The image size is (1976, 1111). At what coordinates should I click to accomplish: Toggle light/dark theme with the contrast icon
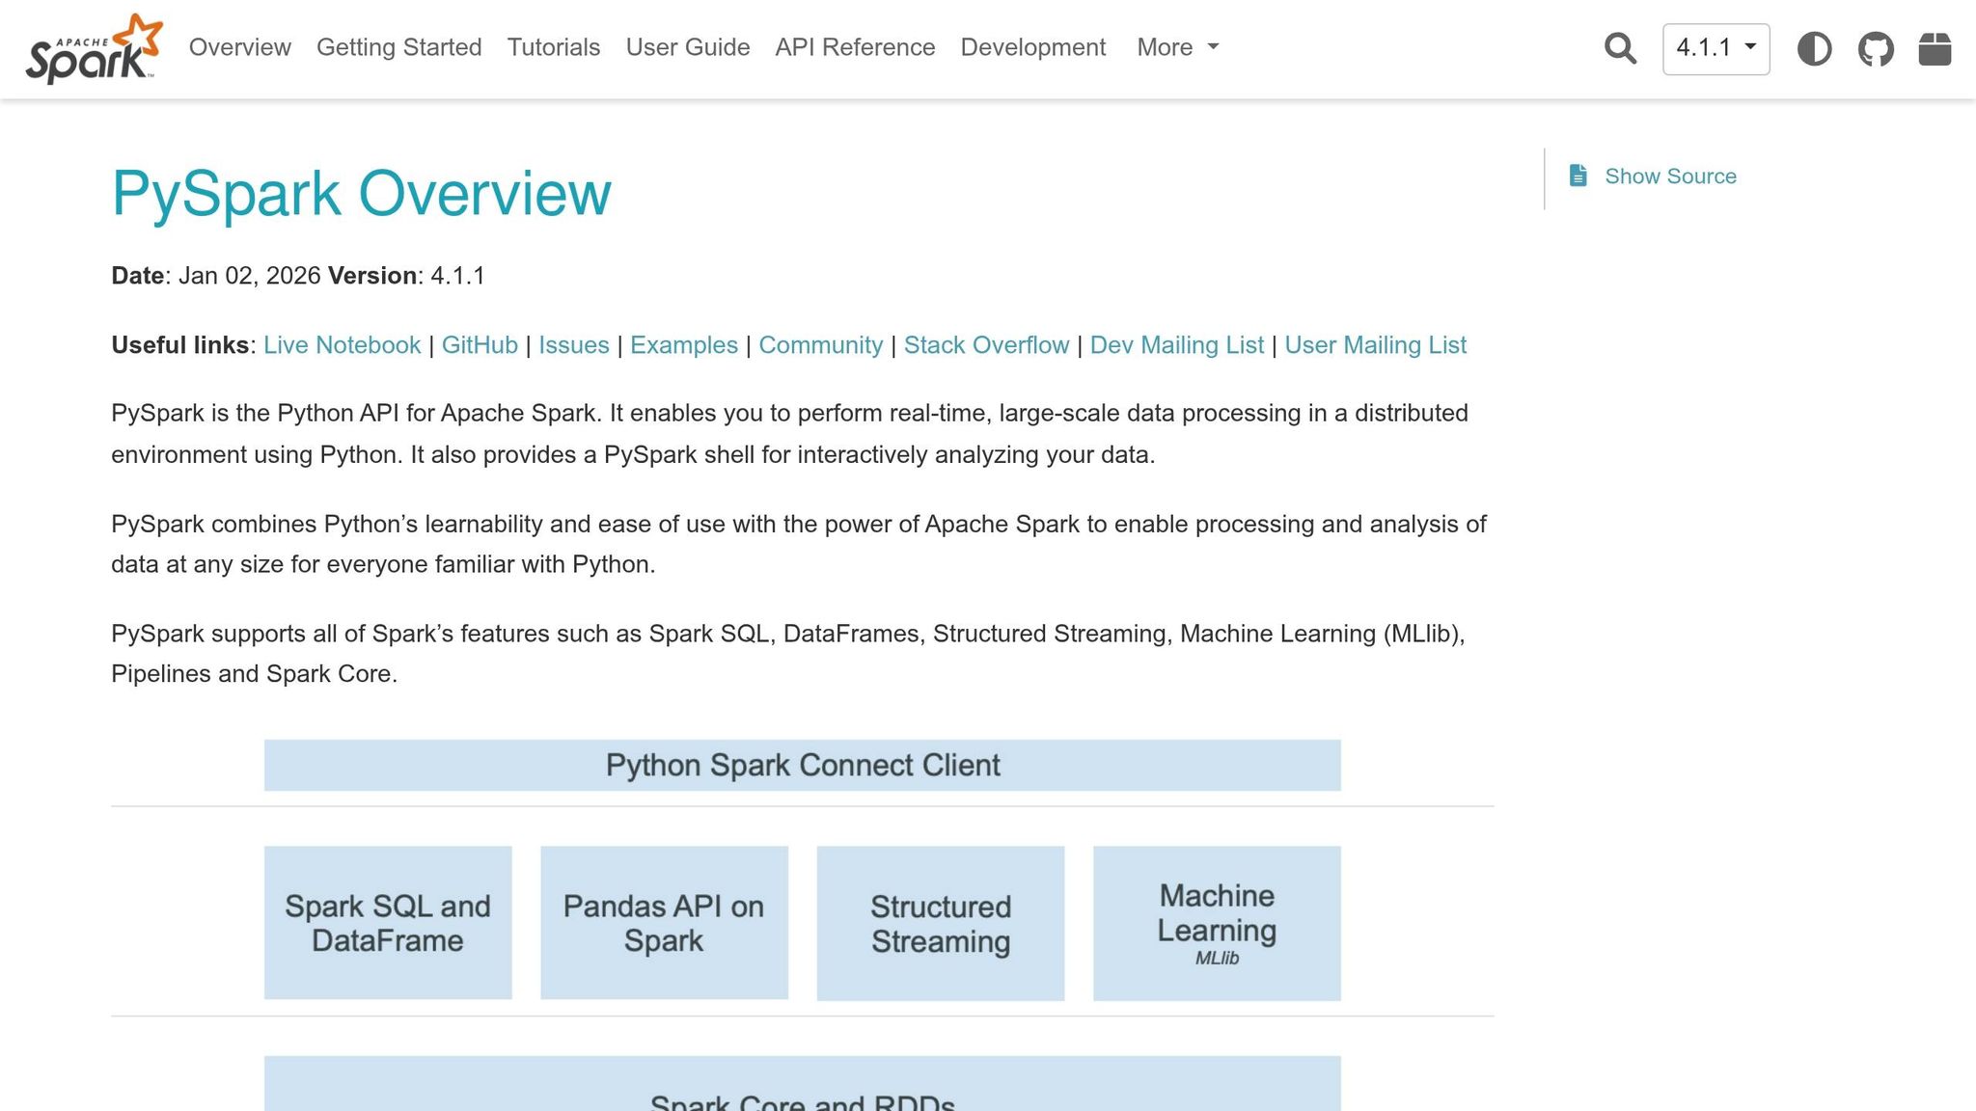(x=1815, y=48)
